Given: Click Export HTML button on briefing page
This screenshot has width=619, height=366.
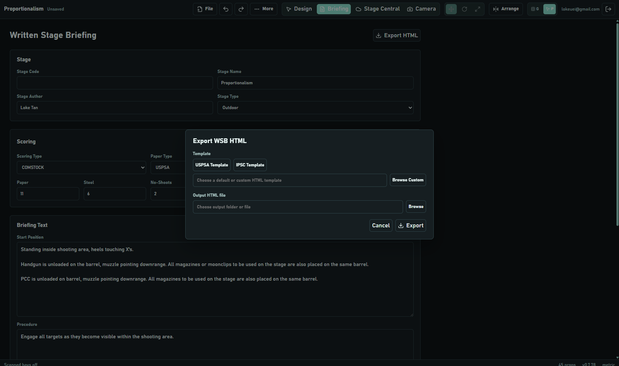Looking at the screenshot, I should 397,35.
